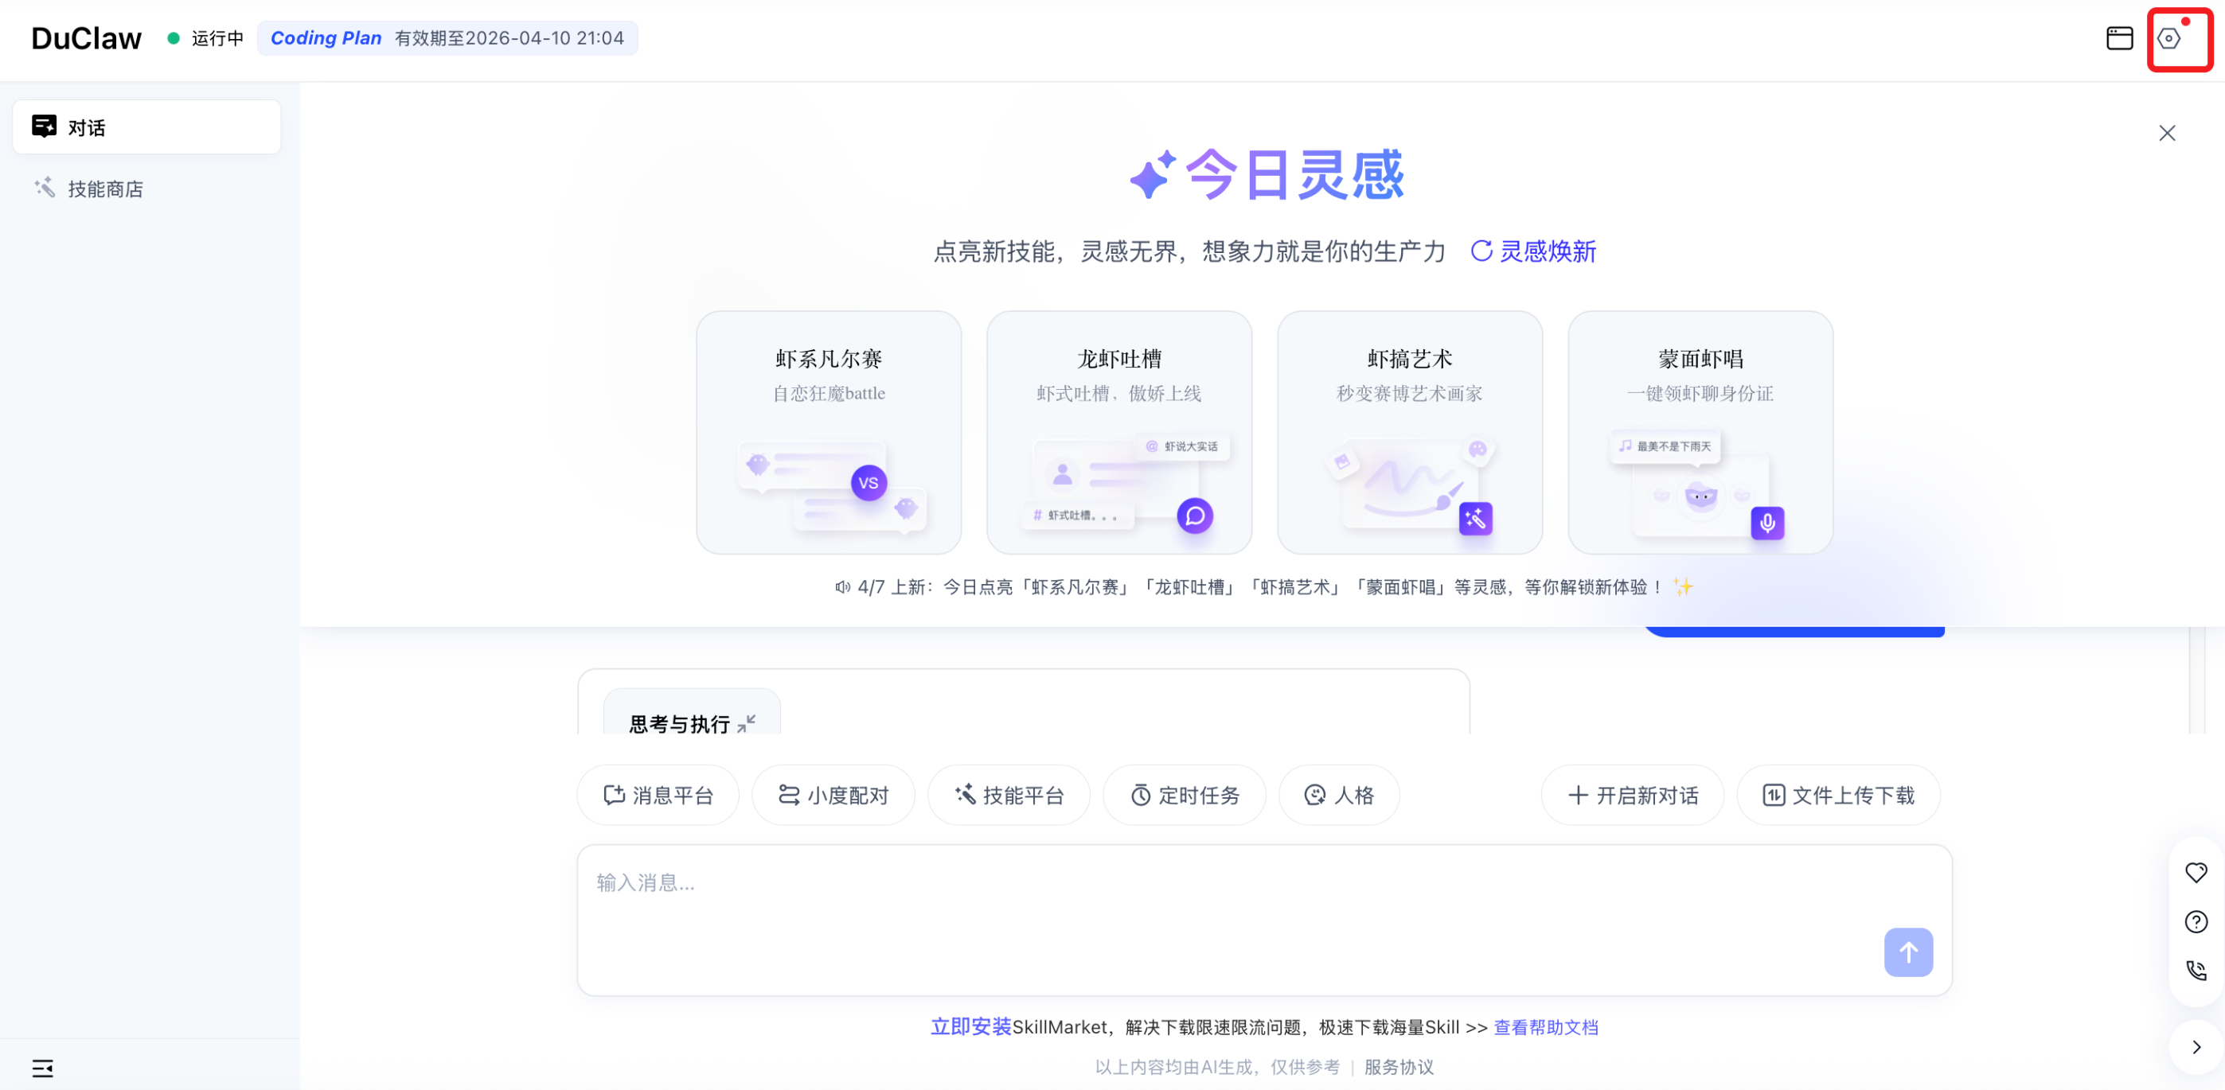This screenshot has width=2225, height=1090.
Task: Select 对话 in the sidebar
Action: tap(146, 128)
